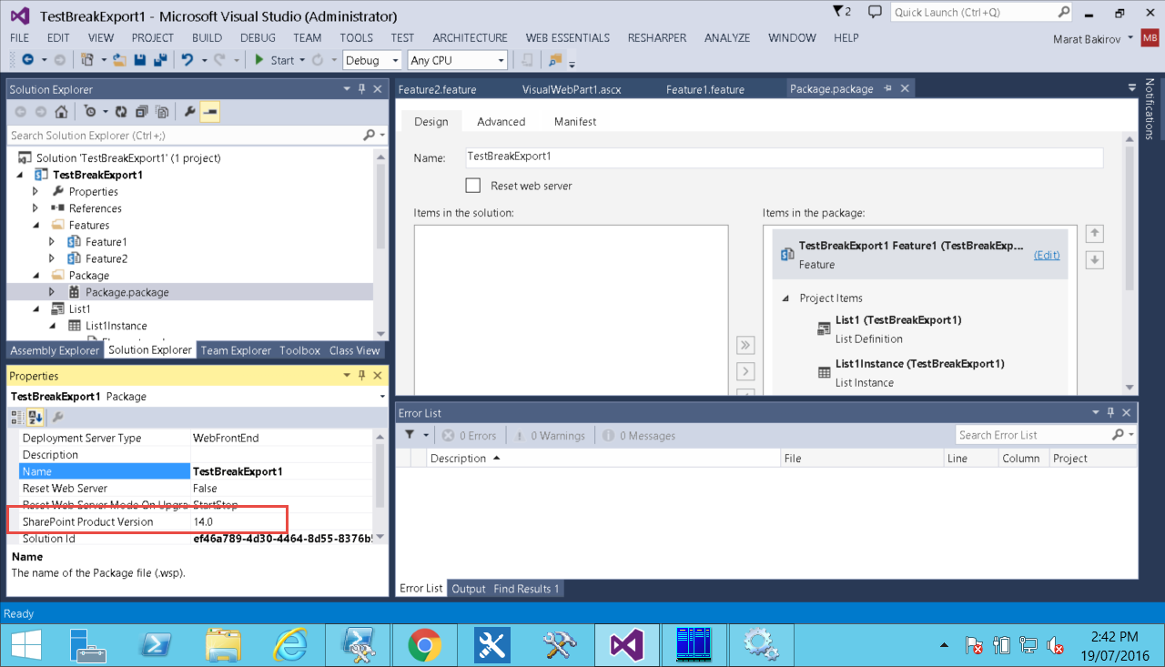Save the current file with the Save icon

click(x=140, y=60)
